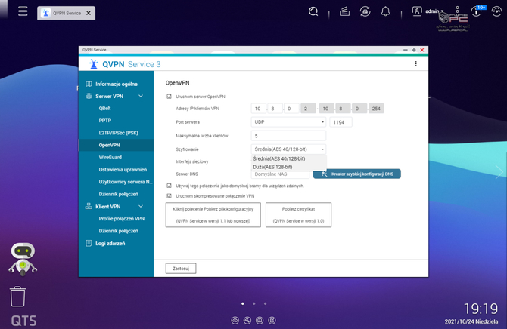Open Ustawienia uprawnień in the sidebar
The image size is (507, 329).
click(123, 170)
